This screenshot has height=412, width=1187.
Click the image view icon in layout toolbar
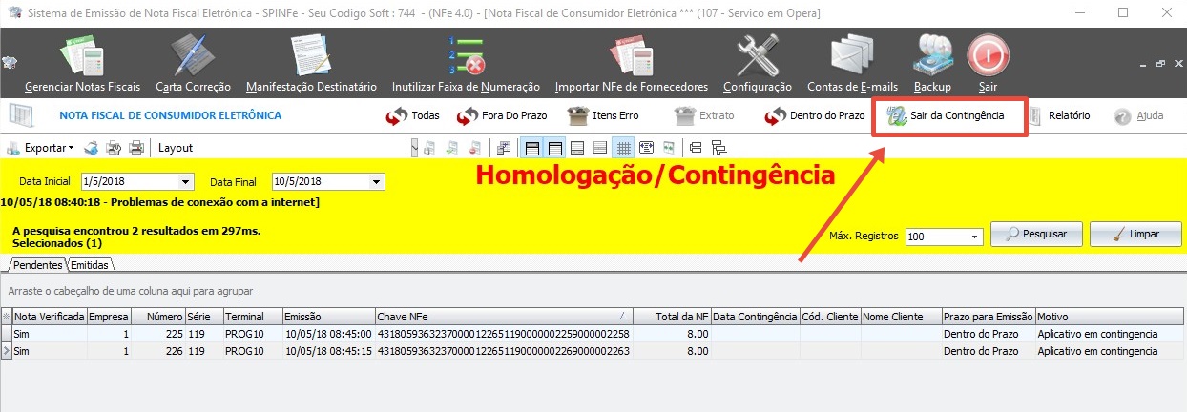pos(669,148)
